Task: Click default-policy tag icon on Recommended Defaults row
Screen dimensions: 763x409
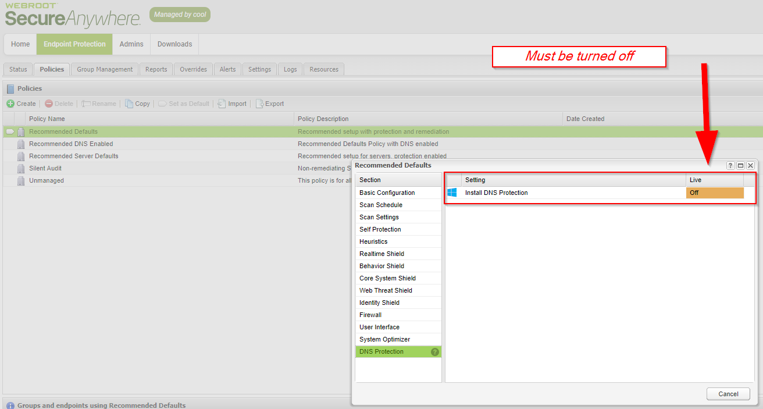Action: tap(10, 131)
